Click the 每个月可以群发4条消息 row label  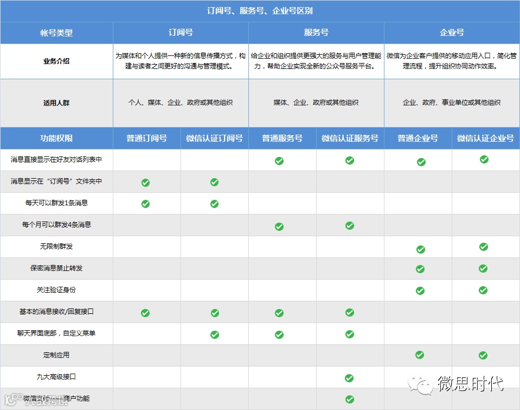(56, 225)
